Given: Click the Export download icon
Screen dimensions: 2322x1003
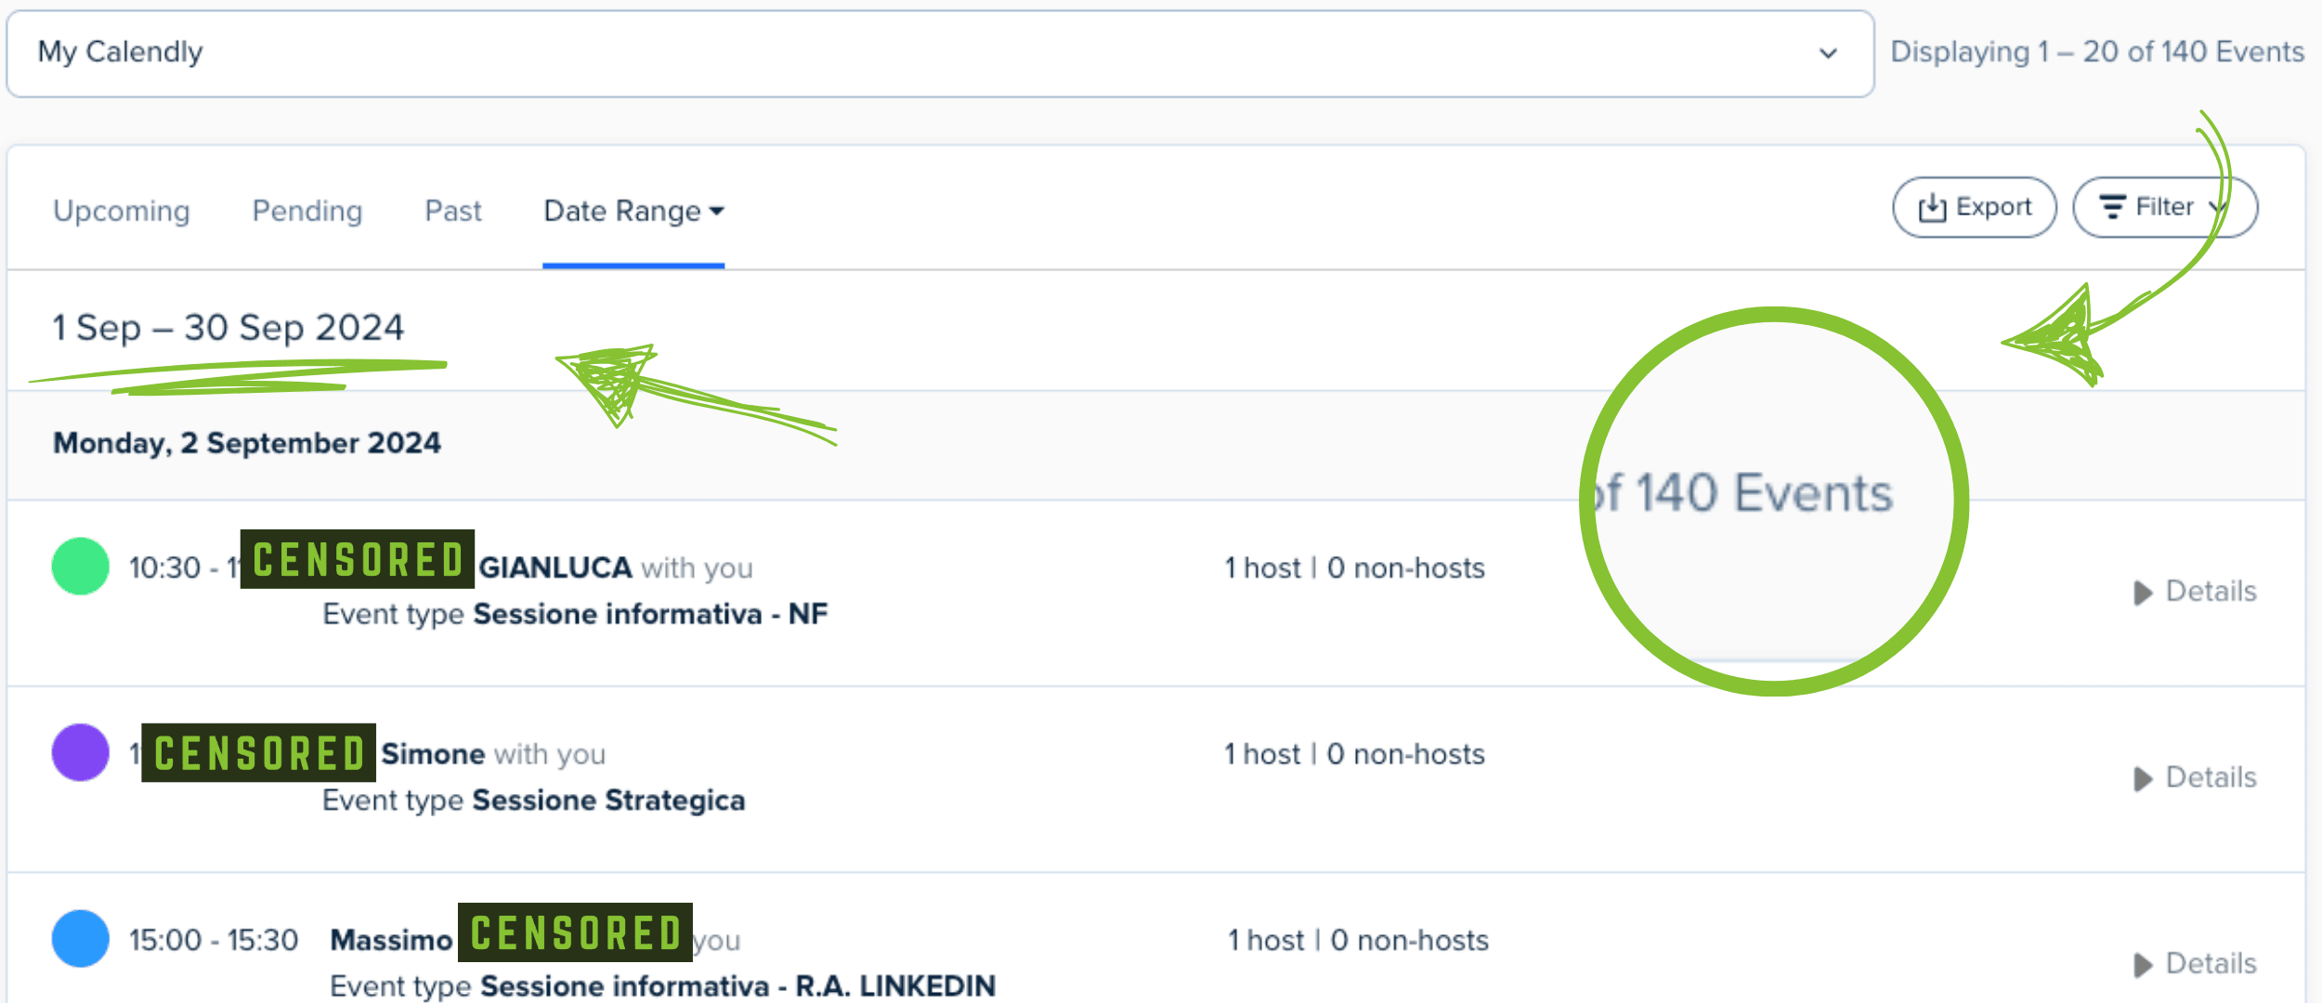Looking at the screenshot, I should (x=1932, y=207).
